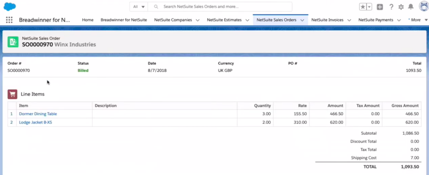Screen dimensions: 429x175
Task: Click the header total 1093.50
Action: (413, 71)
